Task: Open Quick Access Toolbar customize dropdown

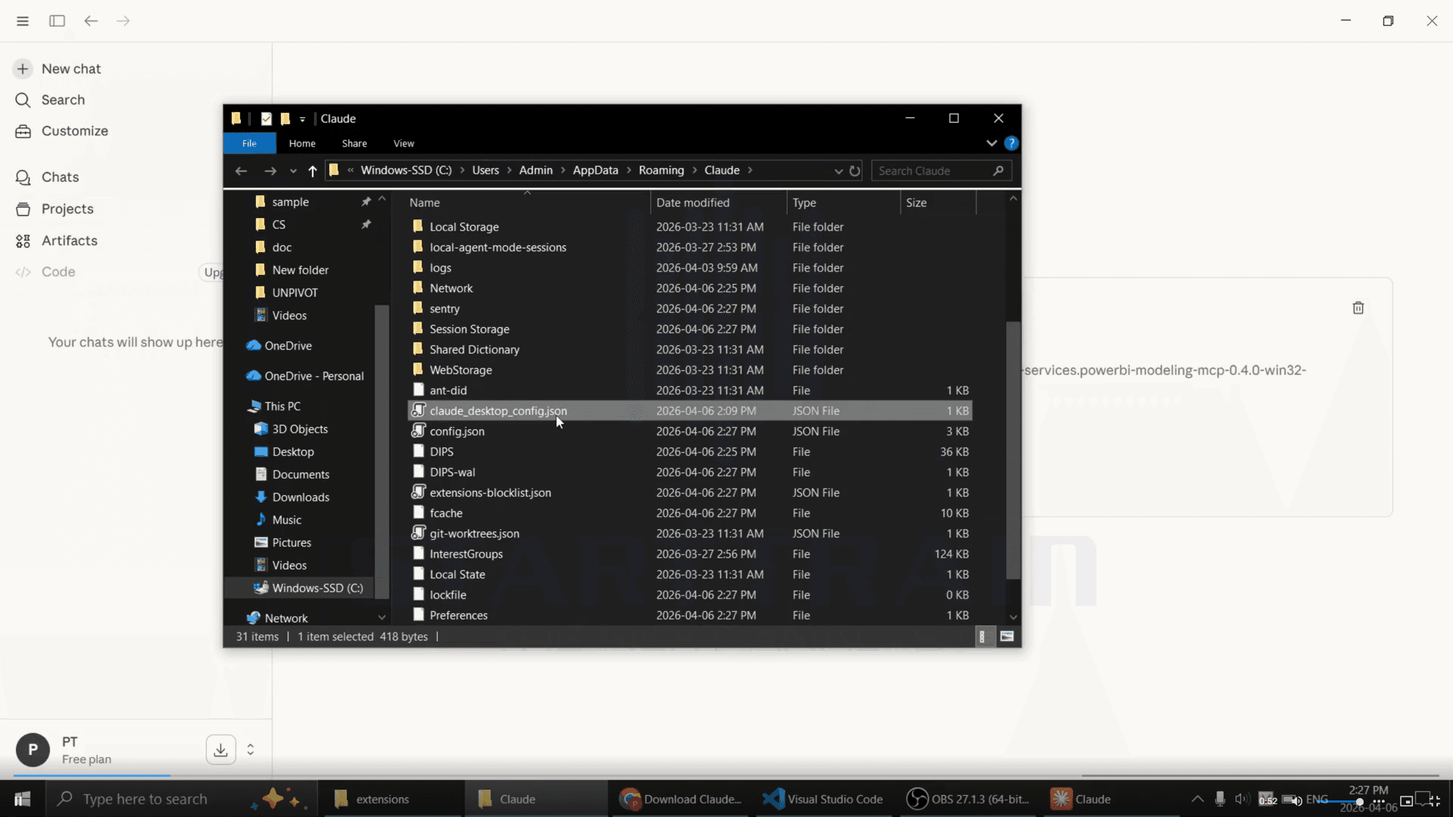Action: tap(302, 119)
